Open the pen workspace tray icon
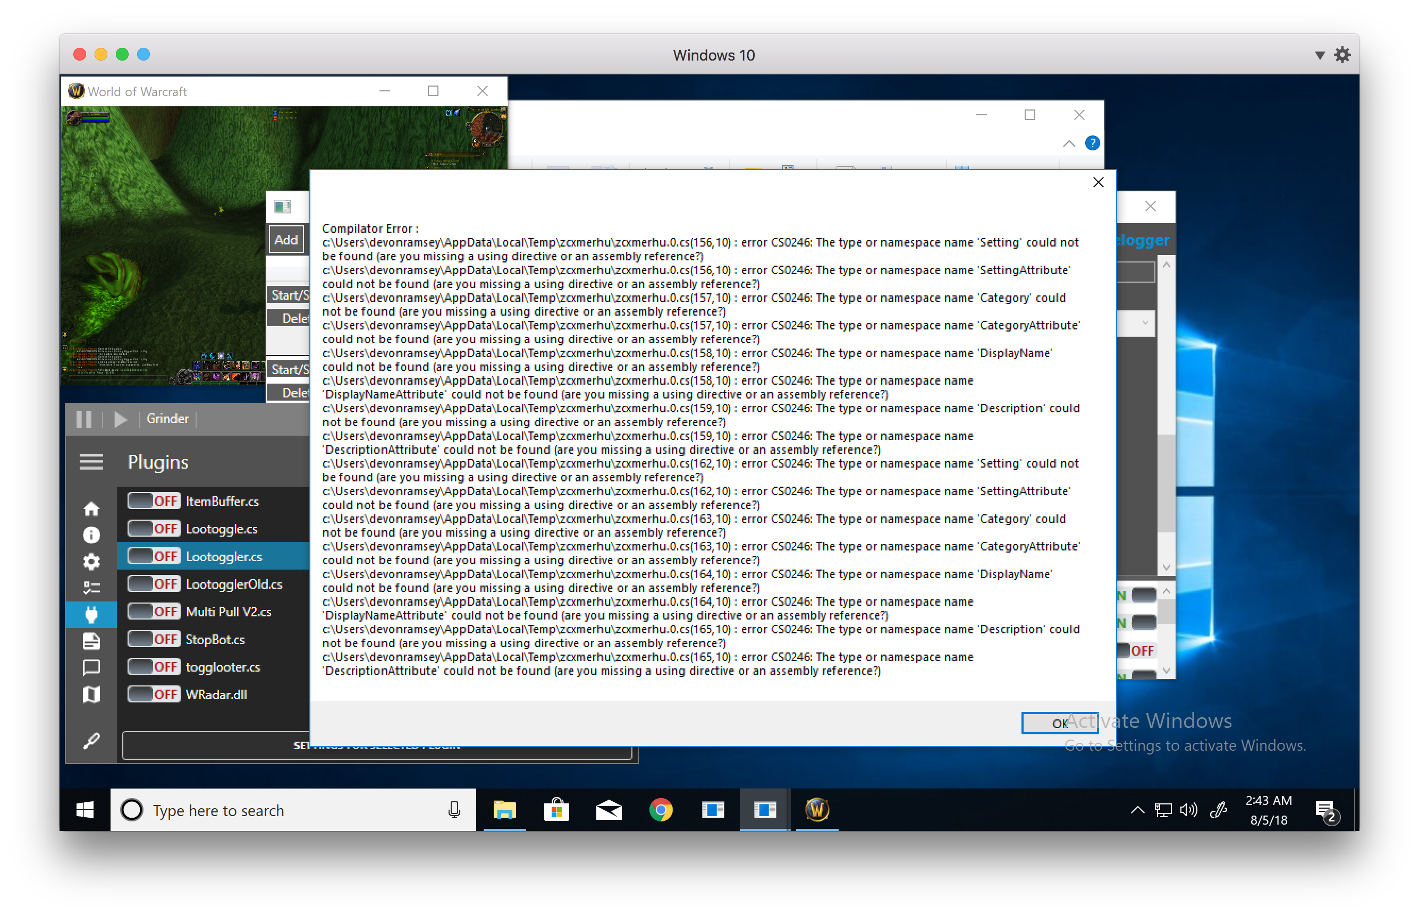Viewport: 1419px width, 916px height. tap(1219, 810)
